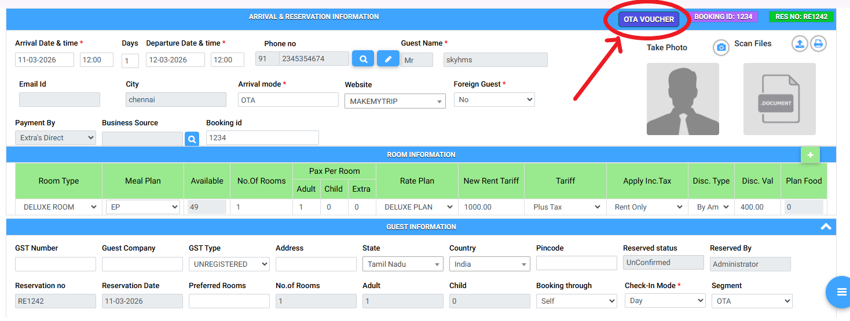
Task: Open the Website MAKEMYTRIP dropdown
Action: click(395, 102)
